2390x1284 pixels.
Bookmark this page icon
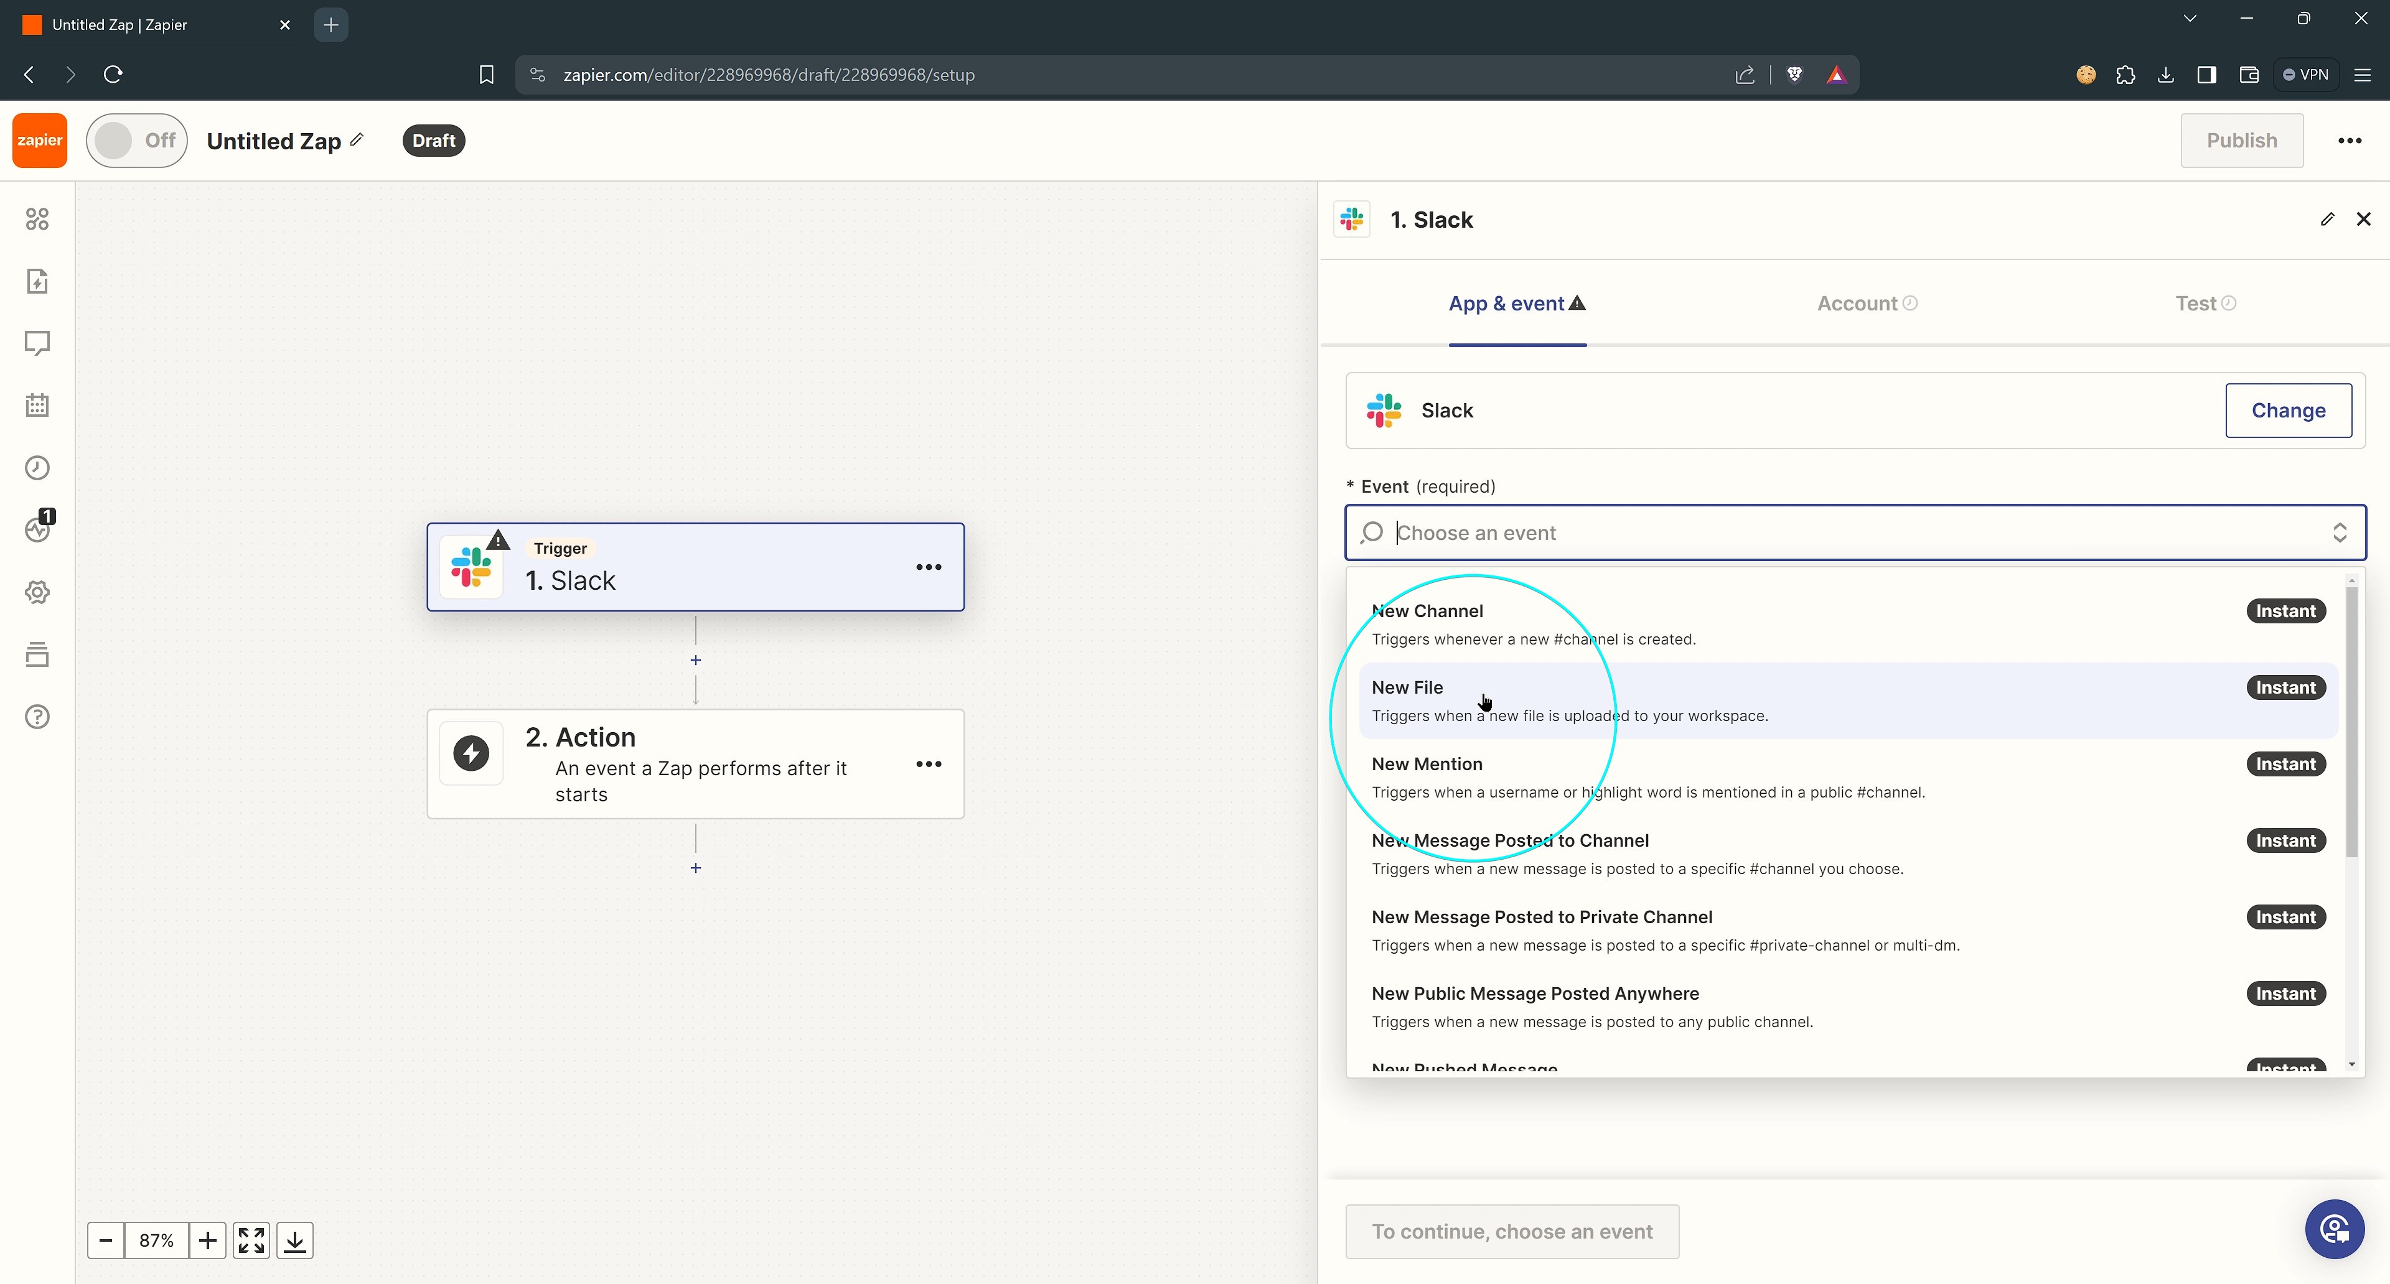pyautogui.click(x=486, y=74)
